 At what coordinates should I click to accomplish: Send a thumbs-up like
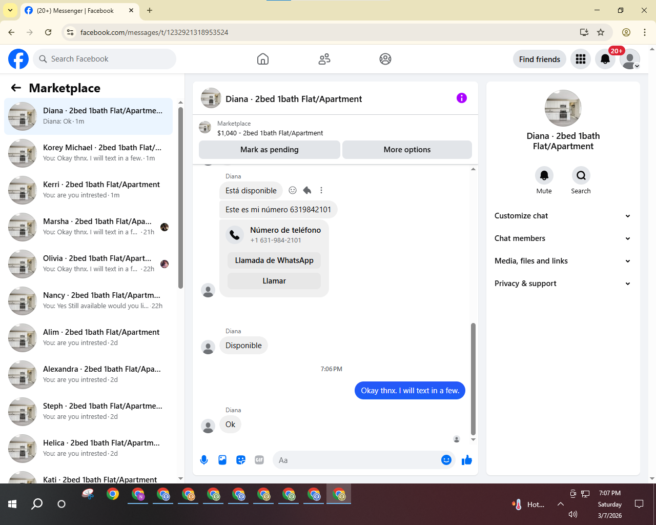(467, 460)
